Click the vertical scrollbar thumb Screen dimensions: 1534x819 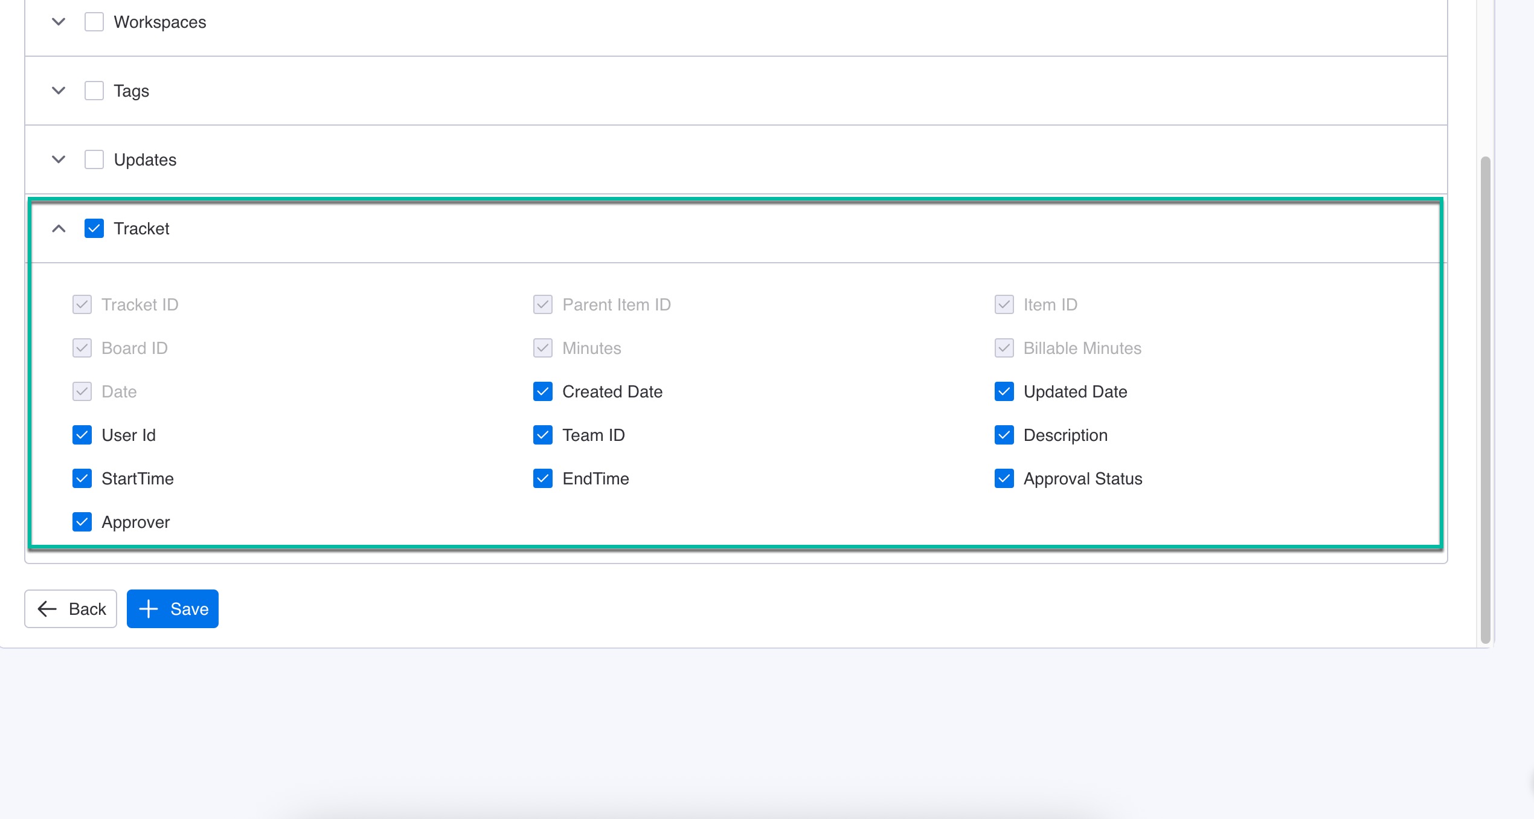pyautogui.click(x=1486, y=399)
